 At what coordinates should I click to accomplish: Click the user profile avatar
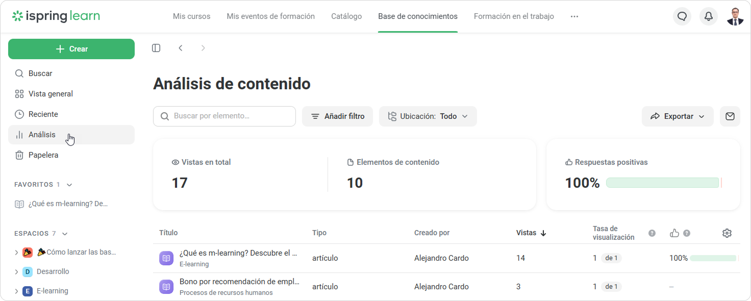pos(735,16)
